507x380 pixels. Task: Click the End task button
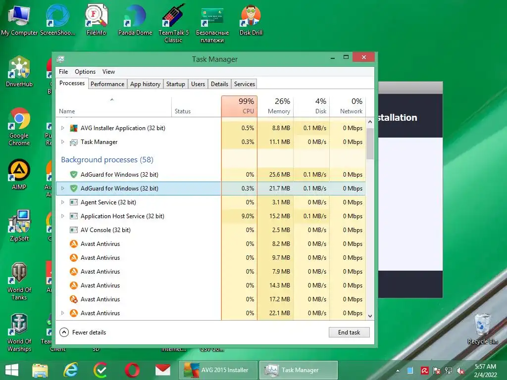click(349, 332)
